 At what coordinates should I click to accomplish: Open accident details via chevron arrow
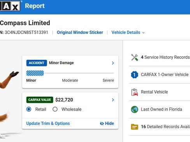click(x=113, y=63)
